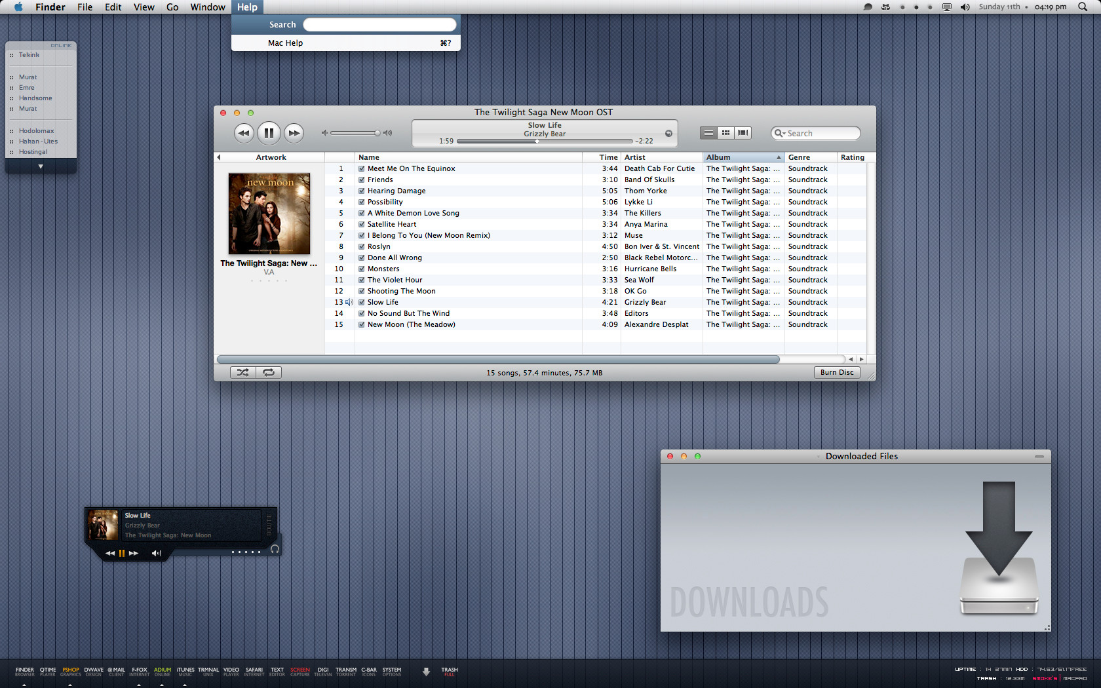
Task: Choose Mac Help from the Help menu
Action: pyautogui.click(x=346, y=43)
